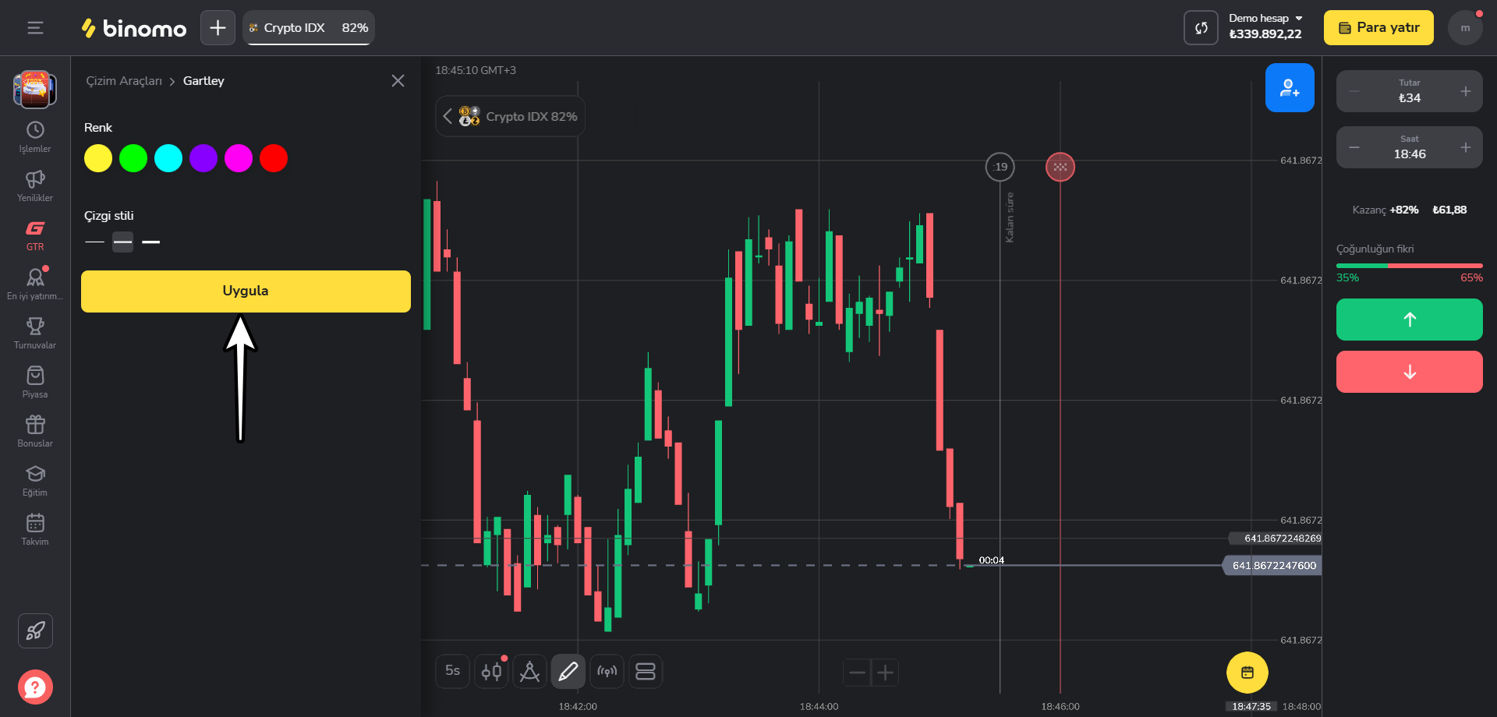This screenshot has height=717, width=1497.
Task: Pick the purple color swatch
Action: (x=203, y=158)
